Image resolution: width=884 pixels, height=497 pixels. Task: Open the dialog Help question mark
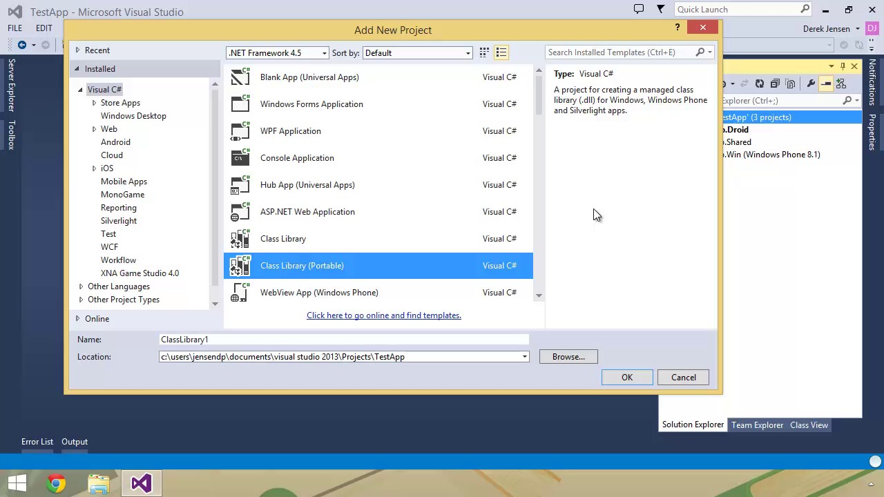click(x=678, y=27)
